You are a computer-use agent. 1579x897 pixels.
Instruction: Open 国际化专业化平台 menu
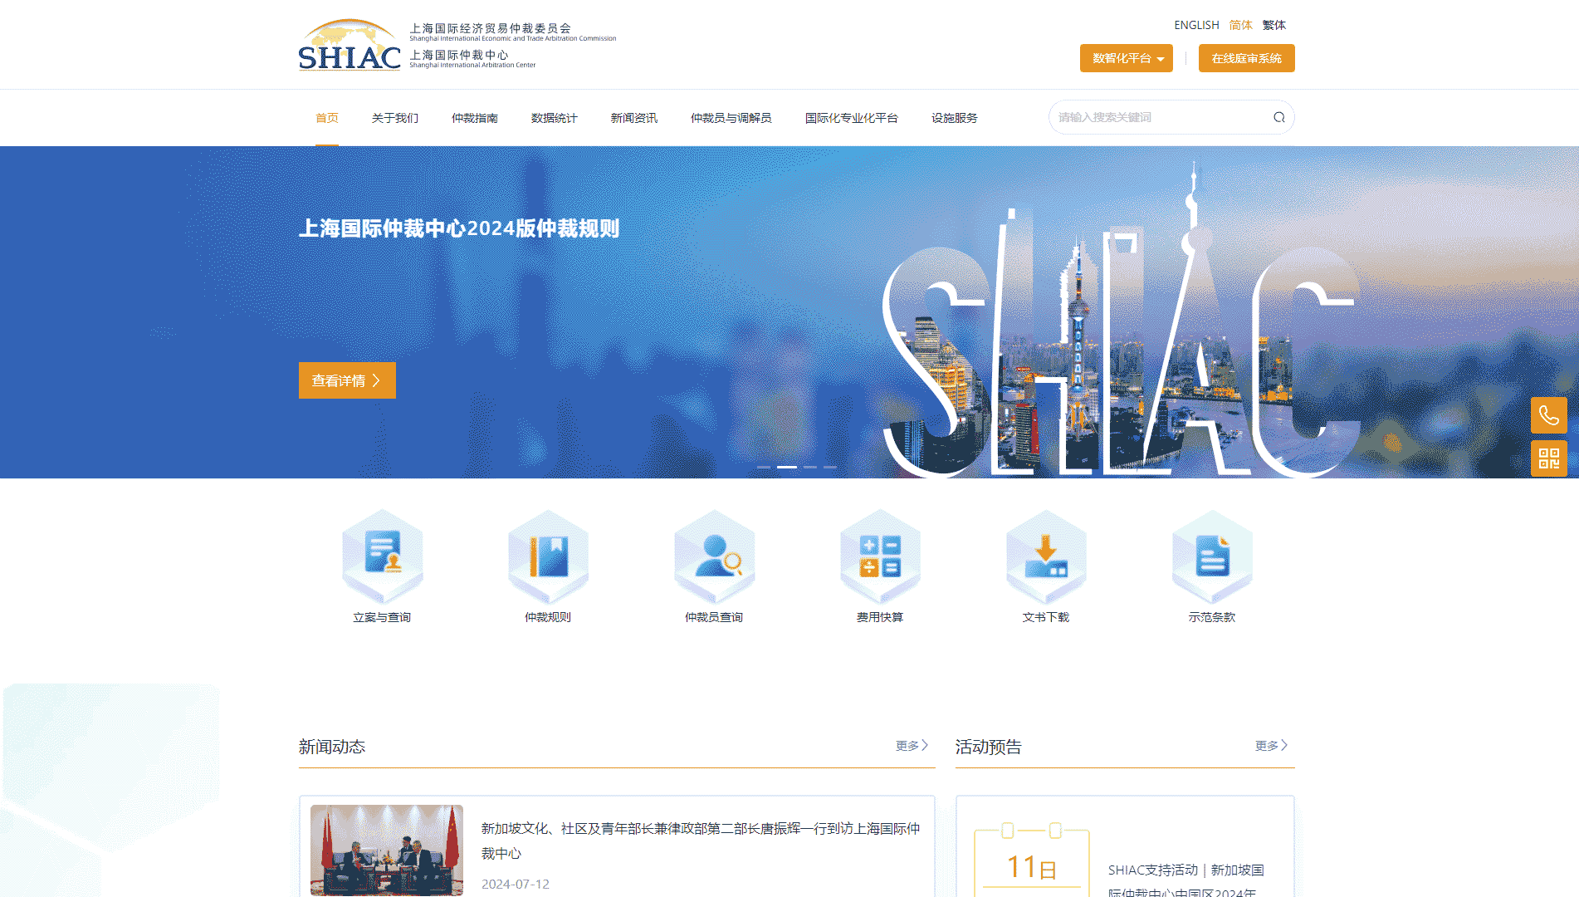852,118
